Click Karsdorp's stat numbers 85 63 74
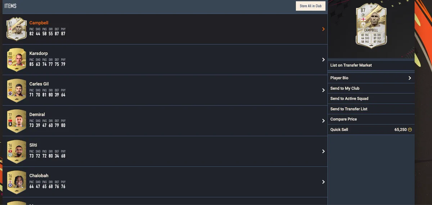Screen dimensions: 432x205 38,64
